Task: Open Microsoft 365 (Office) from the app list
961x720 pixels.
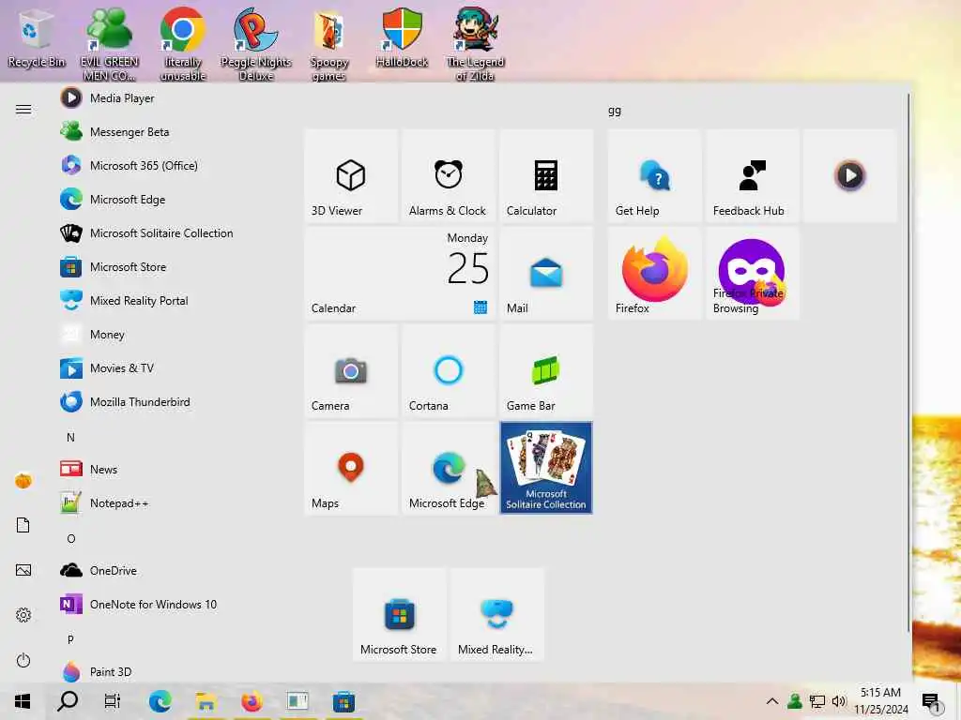Action: pyautogui.click(x=172, y=166)
